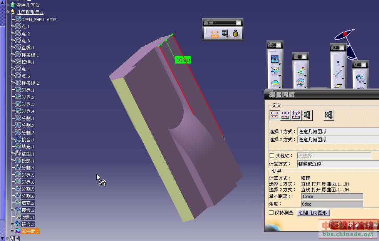Select 拉伸.1 in the specification tree
The height and width of the screenshot is (241, 379).
pos(28,62)
